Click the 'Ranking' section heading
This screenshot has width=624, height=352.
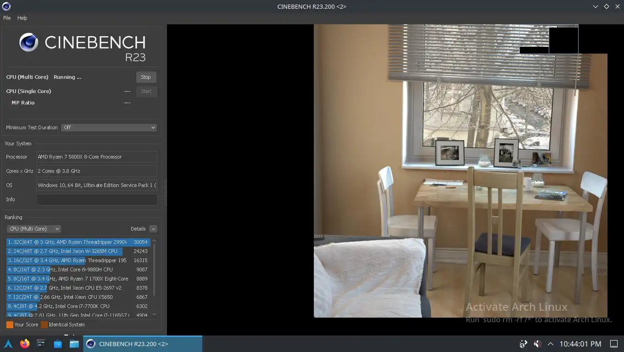click(x=13, y=217)
